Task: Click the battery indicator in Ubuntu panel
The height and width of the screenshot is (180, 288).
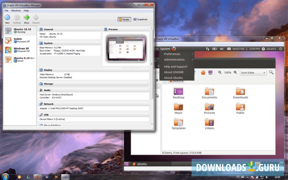Action: tap(215, 49)
